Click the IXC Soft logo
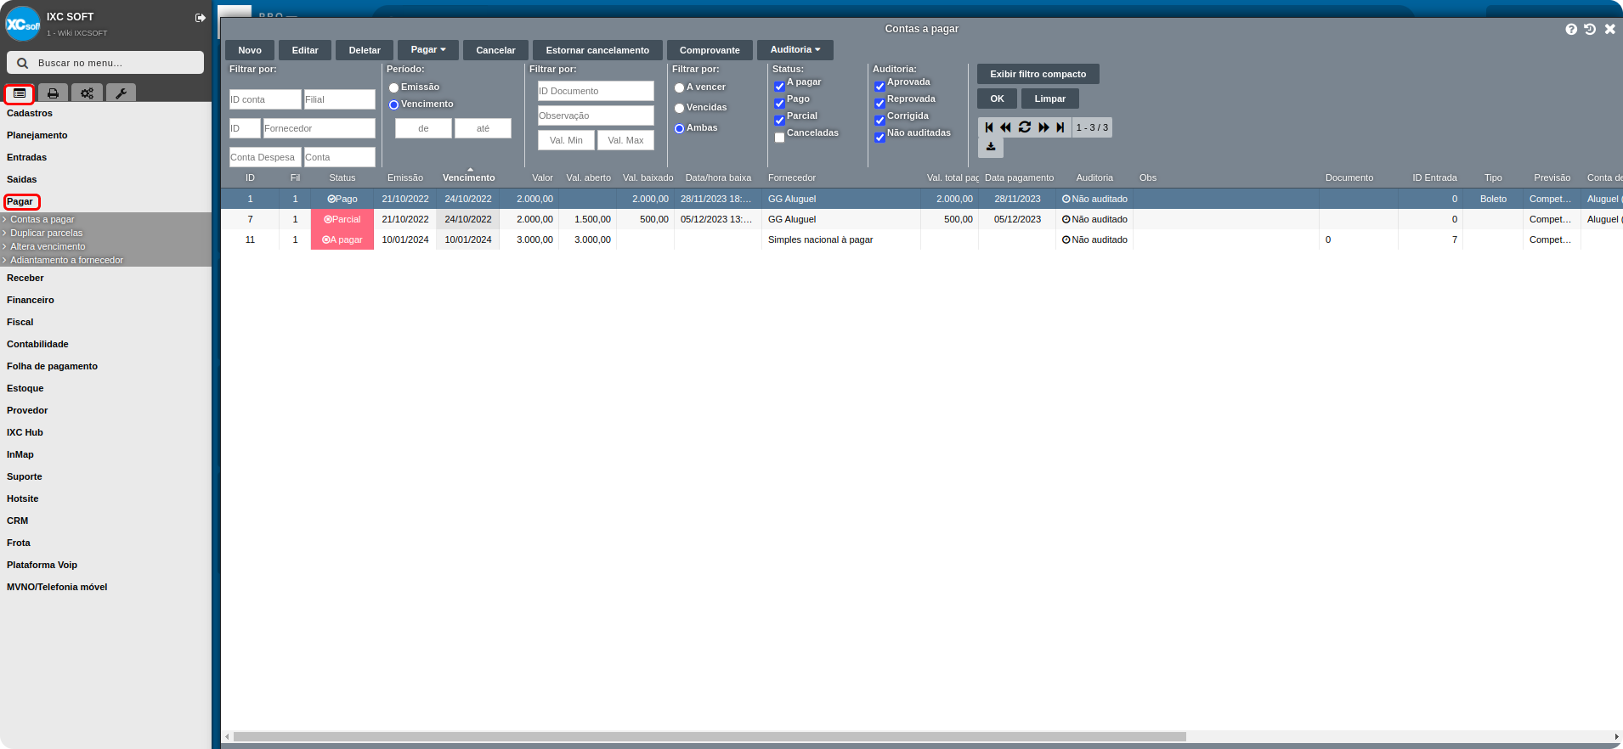The width and height of the screenshot is (1623, 749). click(x=23, y=24)
